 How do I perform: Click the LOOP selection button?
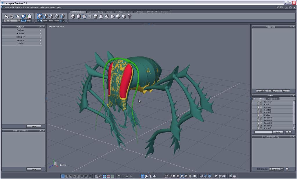coord(45,21)
